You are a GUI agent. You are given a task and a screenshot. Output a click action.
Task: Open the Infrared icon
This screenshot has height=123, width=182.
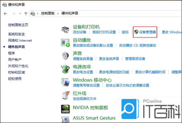click(66, 95)
